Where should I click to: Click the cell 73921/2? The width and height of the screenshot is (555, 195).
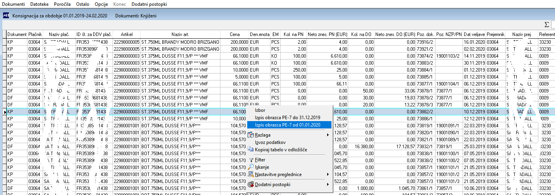click(425, 49)
